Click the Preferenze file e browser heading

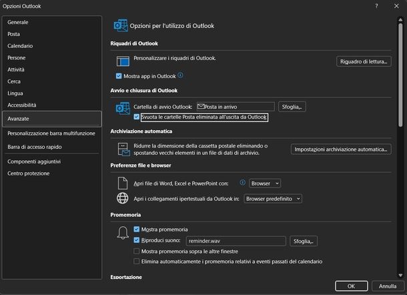141,166
